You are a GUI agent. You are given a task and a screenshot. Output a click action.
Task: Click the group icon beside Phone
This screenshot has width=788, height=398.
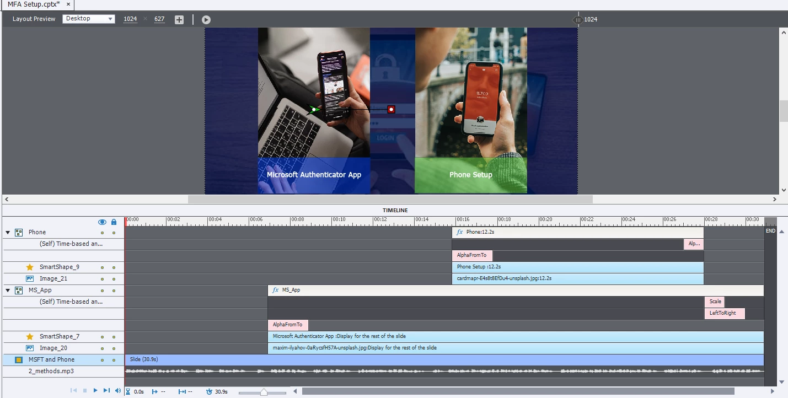coord(19,233)
